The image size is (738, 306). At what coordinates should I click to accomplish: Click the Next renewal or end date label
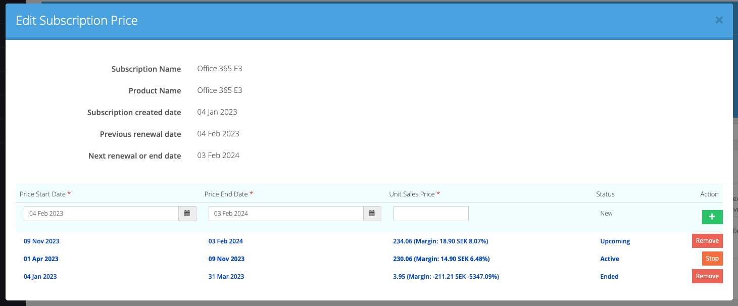pos(134,156)
